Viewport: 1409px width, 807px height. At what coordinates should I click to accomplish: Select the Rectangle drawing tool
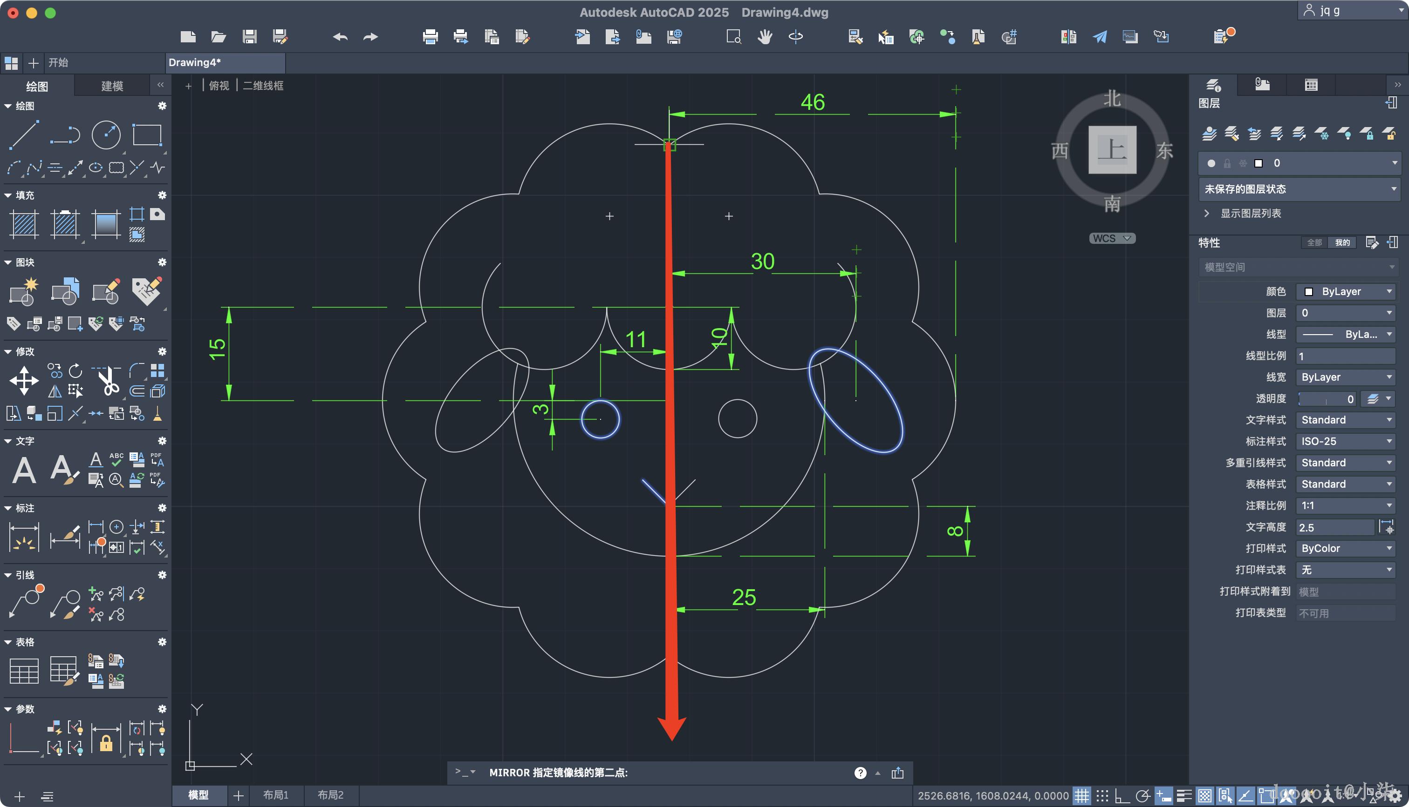[147, 134]
